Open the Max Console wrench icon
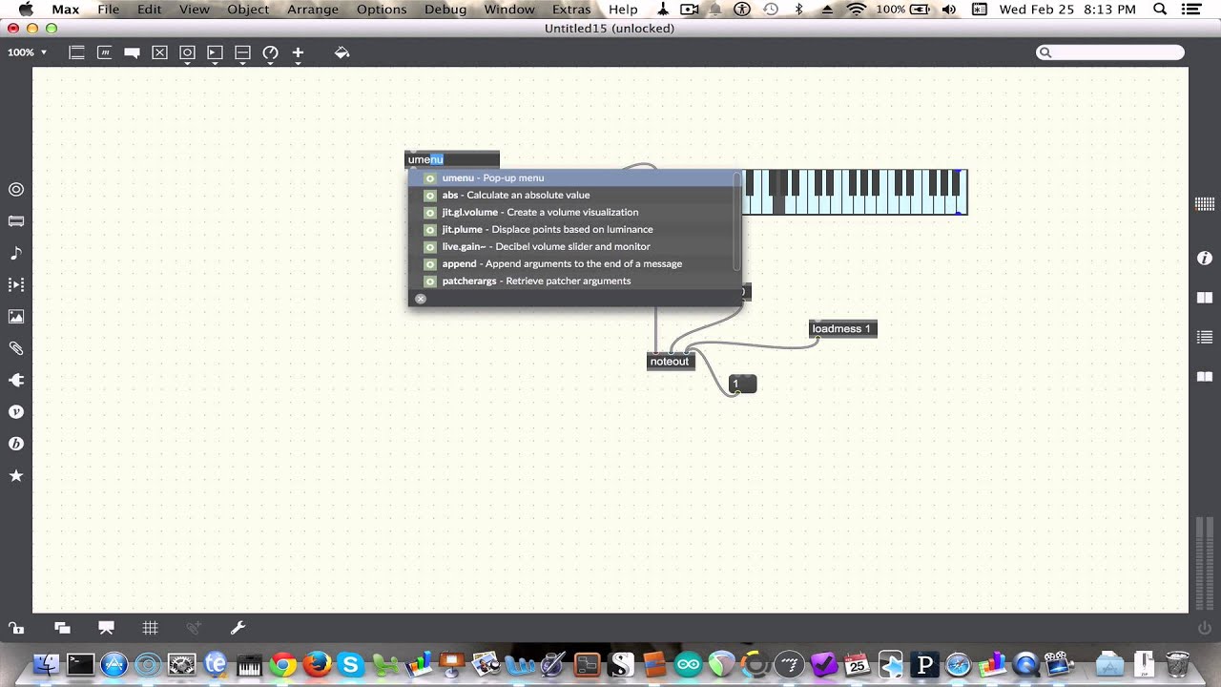This screenshot has width=1221, height=687. [x=238, y=628]
